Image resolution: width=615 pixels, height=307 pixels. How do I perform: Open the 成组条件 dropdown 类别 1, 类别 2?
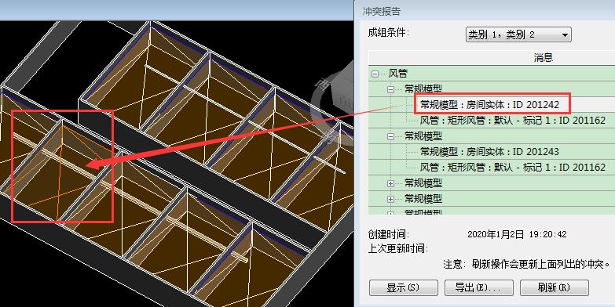[518, 34]
